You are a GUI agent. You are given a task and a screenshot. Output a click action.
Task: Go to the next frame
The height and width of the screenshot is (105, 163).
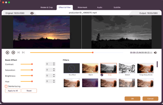pos(23,52)
